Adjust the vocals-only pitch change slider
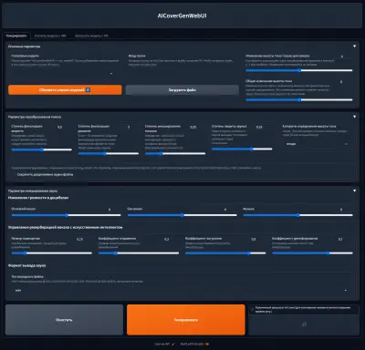365x350 pixels. (x=299, y=70)
